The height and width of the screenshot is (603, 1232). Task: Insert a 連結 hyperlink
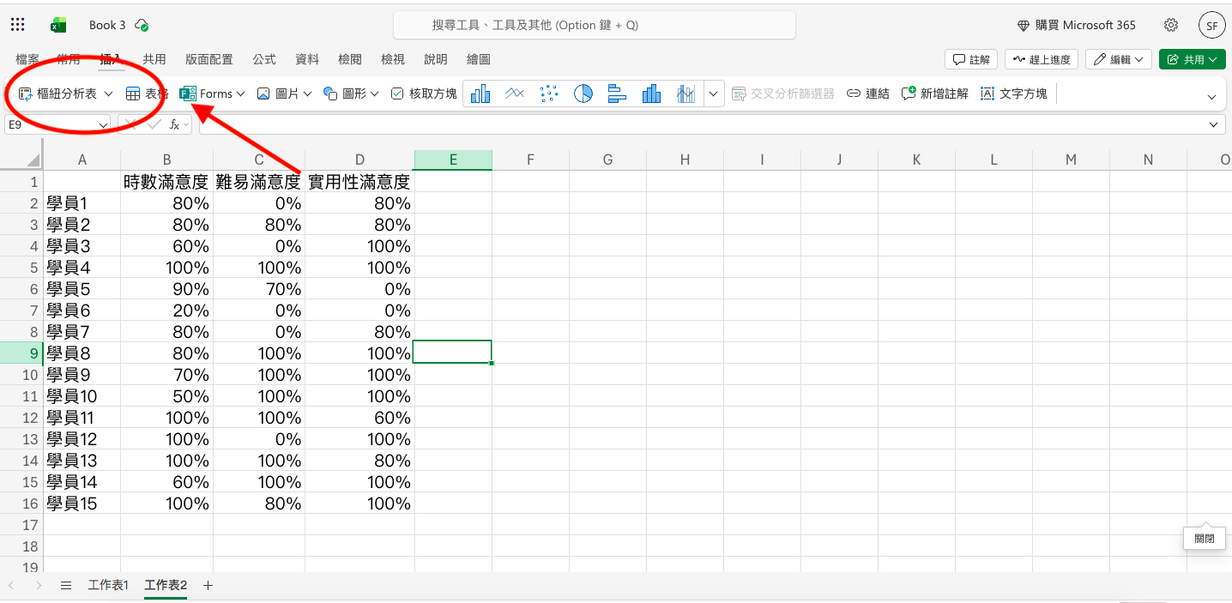(868, 93)
